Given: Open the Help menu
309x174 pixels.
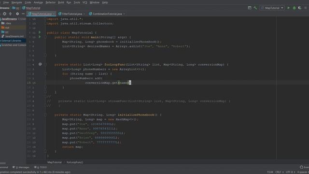Looking at the screenshot, I should 105,2.
